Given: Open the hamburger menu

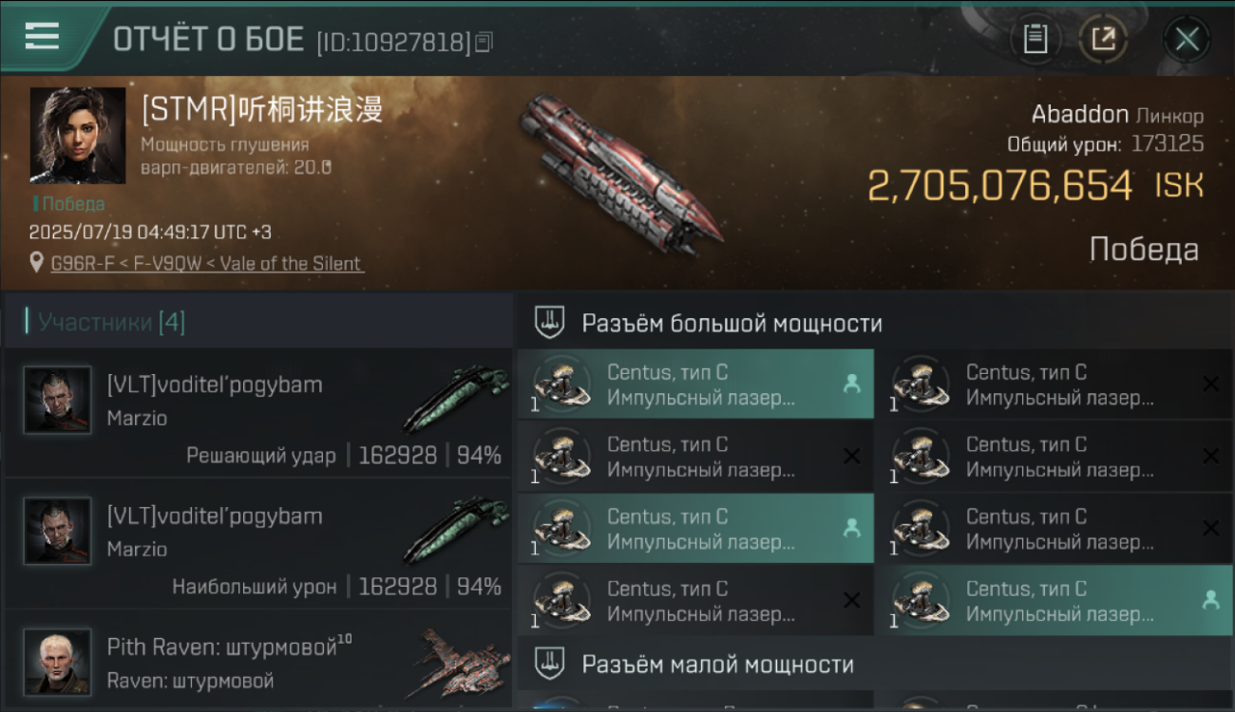Looking at the screenshot, I should point(42,36).
